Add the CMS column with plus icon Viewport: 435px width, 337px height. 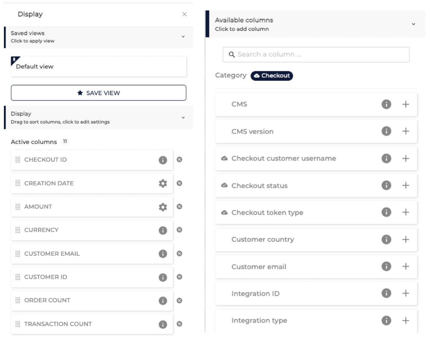tap(406, 104)
